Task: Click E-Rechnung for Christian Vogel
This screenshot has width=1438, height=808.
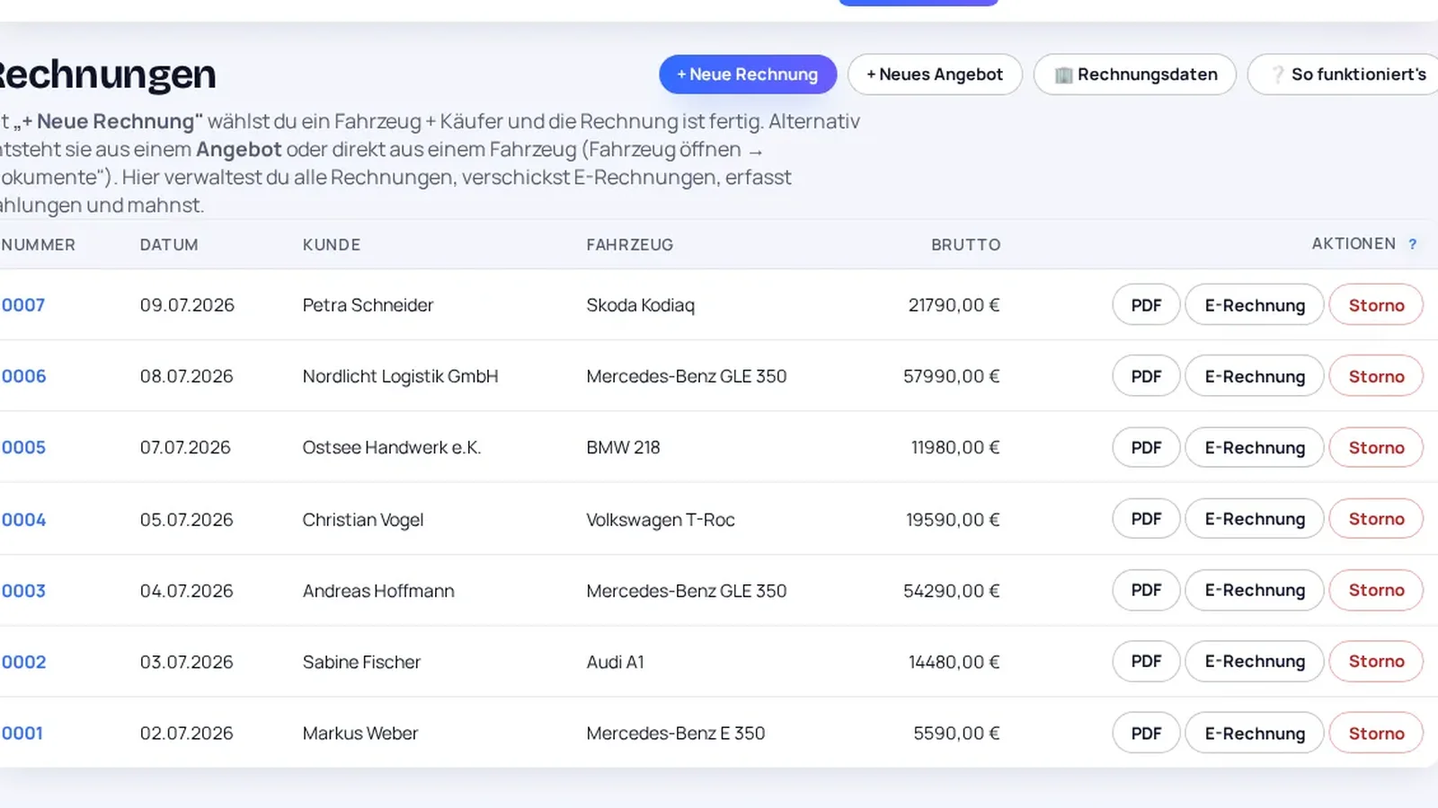Action: 1255,519
